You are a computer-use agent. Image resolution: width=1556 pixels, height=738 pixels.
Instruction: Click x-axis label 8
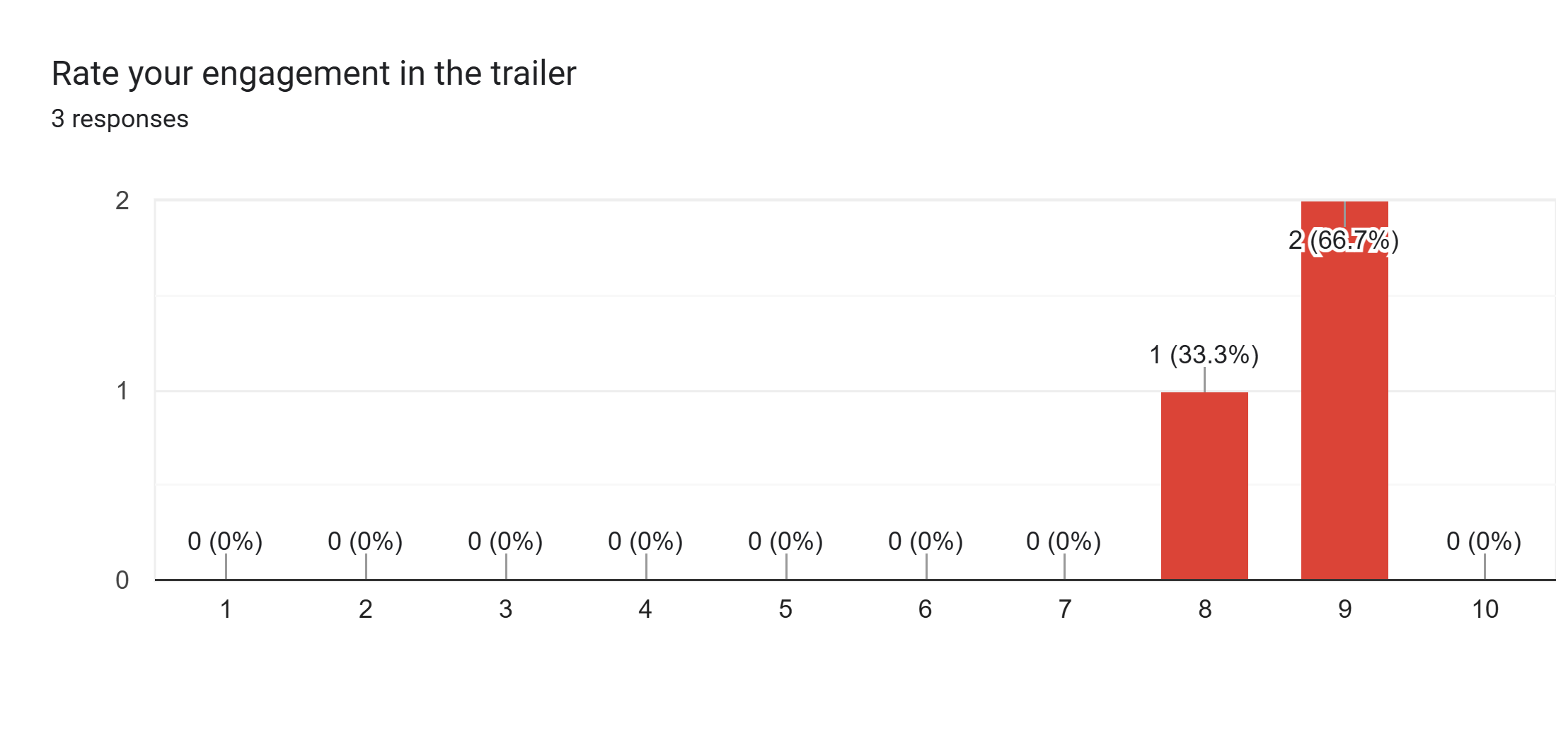point(1205,609)
